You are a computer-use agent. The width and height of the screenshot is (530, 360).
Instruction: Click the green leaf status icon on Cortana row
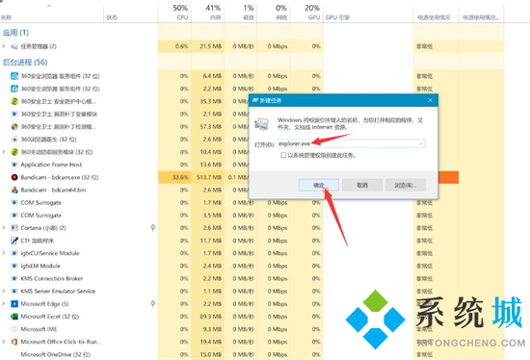153,228
